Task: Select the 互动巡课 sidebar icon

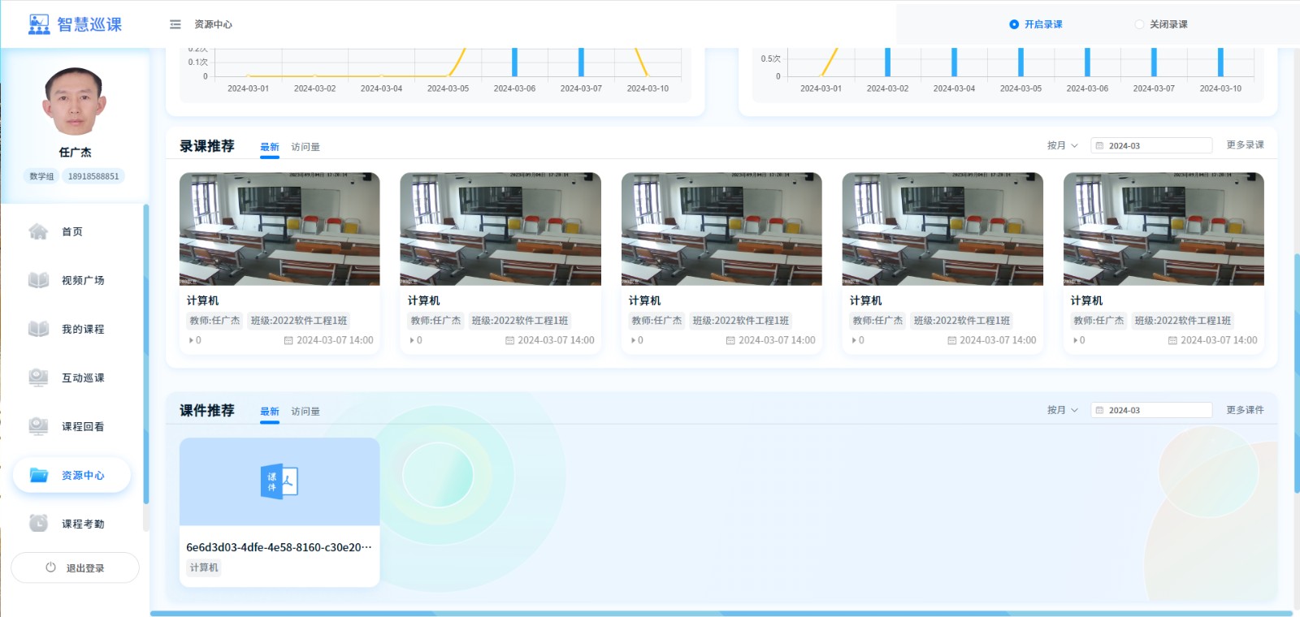Action: [x=38, y=378]
